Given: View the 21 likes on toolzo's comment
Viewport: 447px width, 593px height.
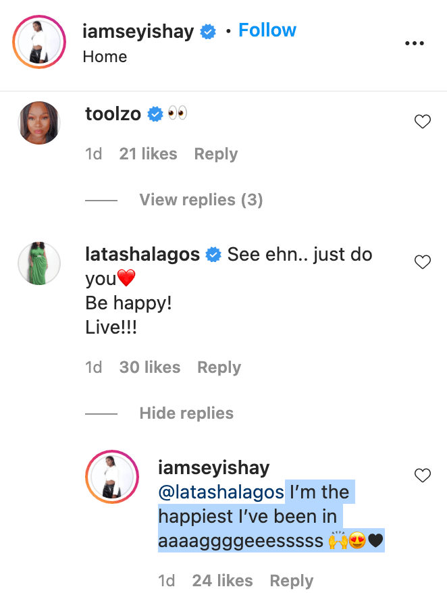Looking at the screenshot, I should [148, 154].
